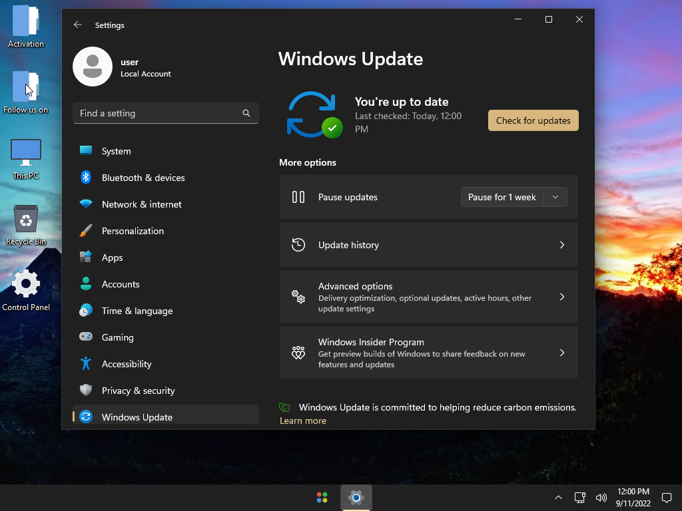Image resolution: width=682 pixels, height=511 pixels.
Task: Click the Privacy & security shield icon
Action: (86, 390)
